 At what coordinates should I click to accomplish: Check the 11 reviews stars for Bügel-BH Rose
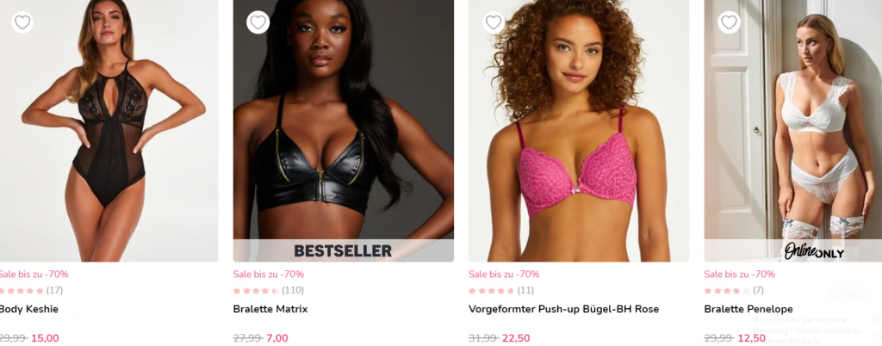[501, 290]
